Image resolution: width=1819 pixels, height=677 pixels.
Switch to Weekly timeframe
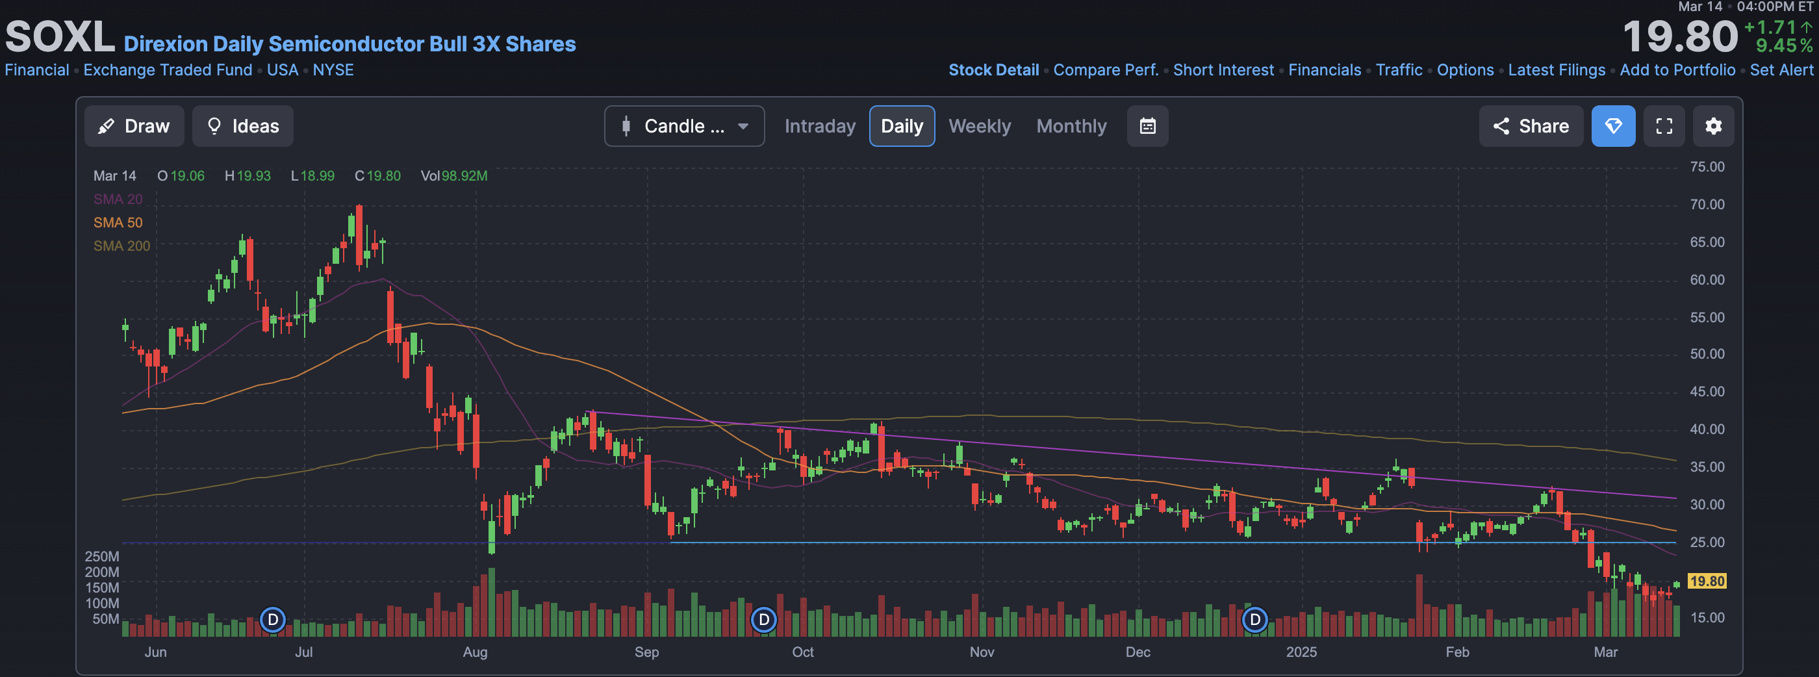(980, 126)
